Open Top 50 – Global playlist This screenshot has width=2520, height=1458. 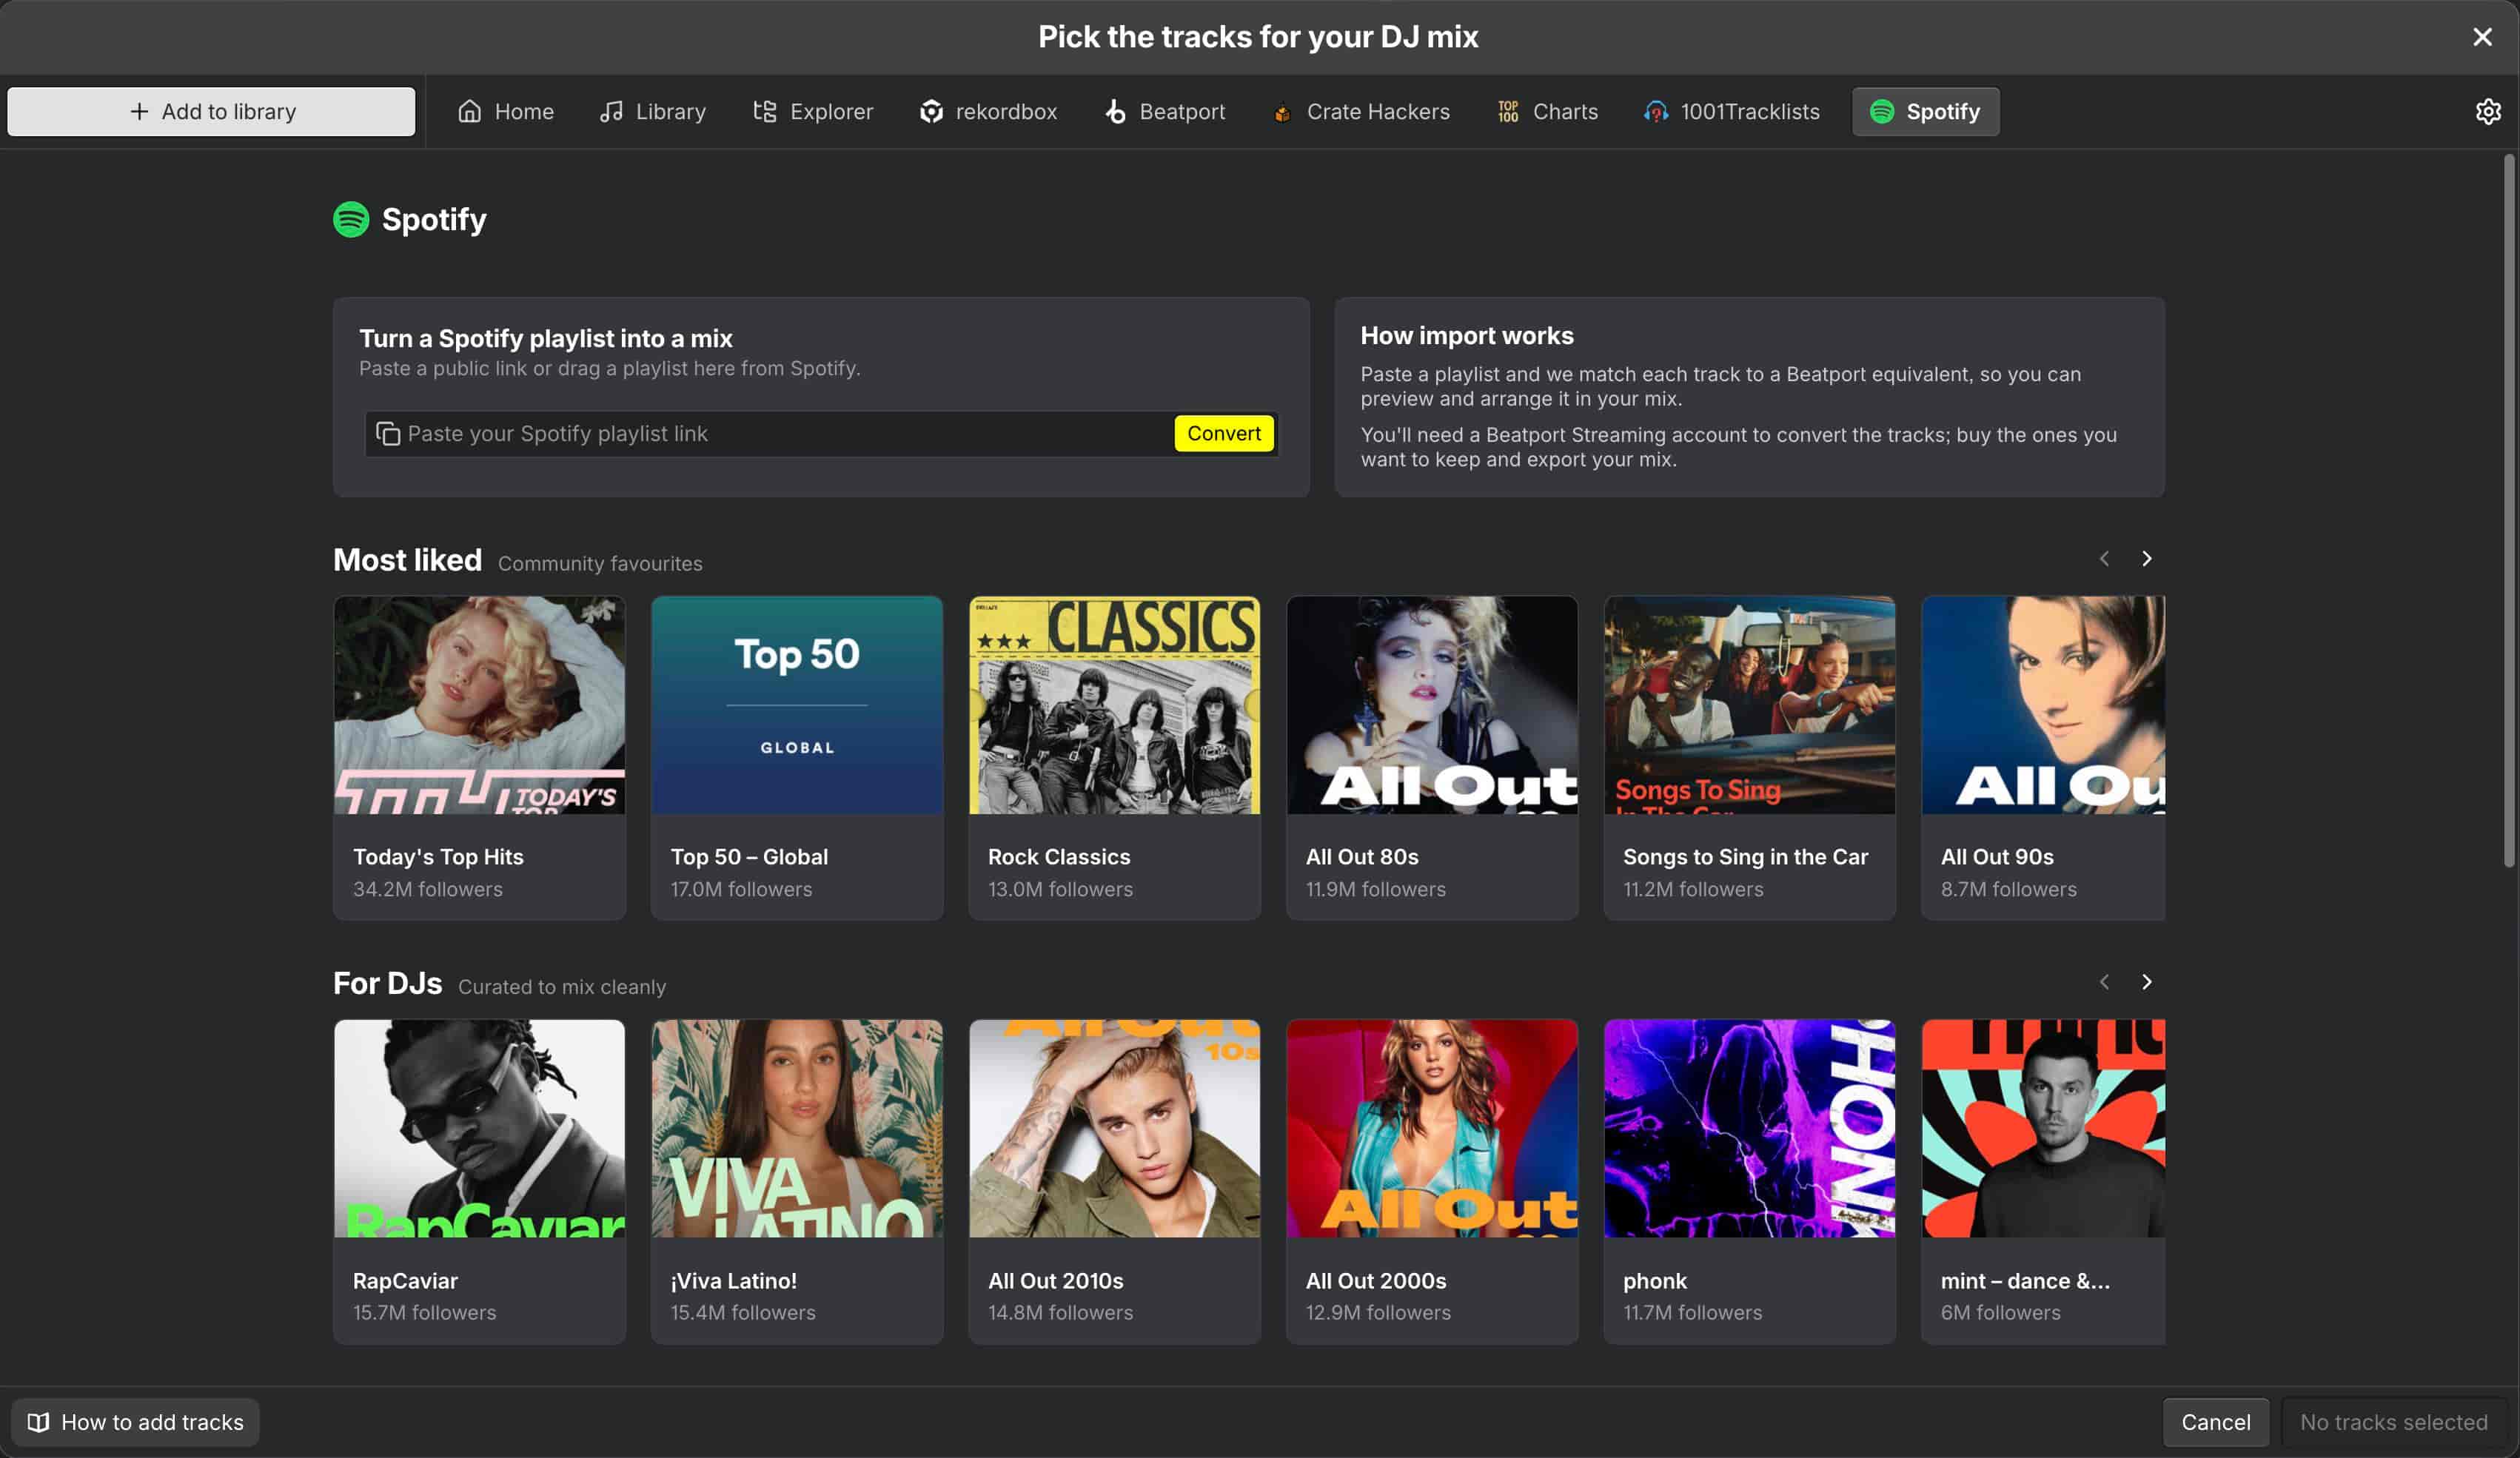tap(797, 758)
